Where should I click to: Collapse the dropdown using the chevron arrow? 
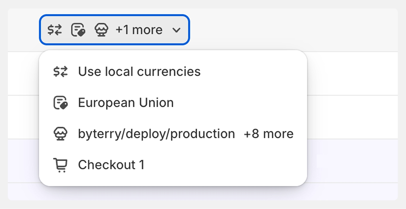click(176, 30)
